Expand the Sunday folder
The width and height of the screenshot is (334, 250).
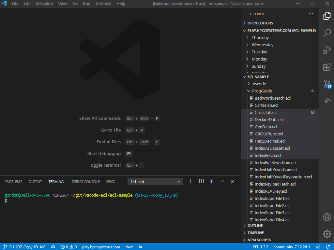point(280,66)
